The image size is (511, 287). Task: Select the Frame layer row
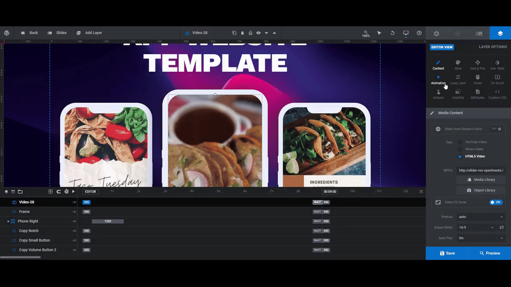pyautogui.click(x=39, y=212)
